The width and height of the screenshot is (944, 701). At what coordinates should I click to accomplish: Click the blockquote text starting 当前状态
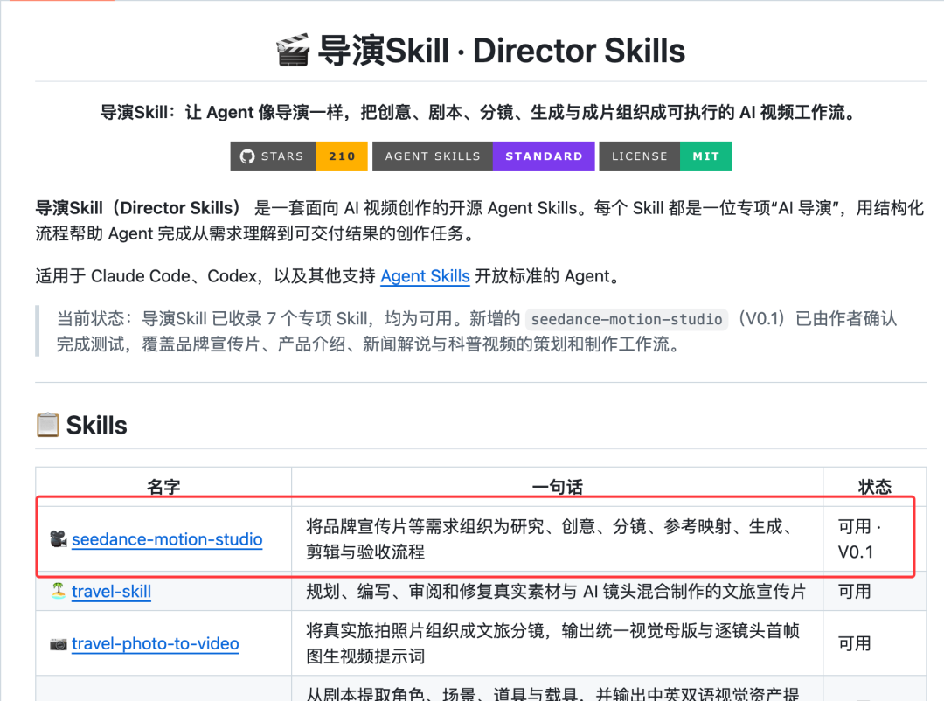coord(477,331)
